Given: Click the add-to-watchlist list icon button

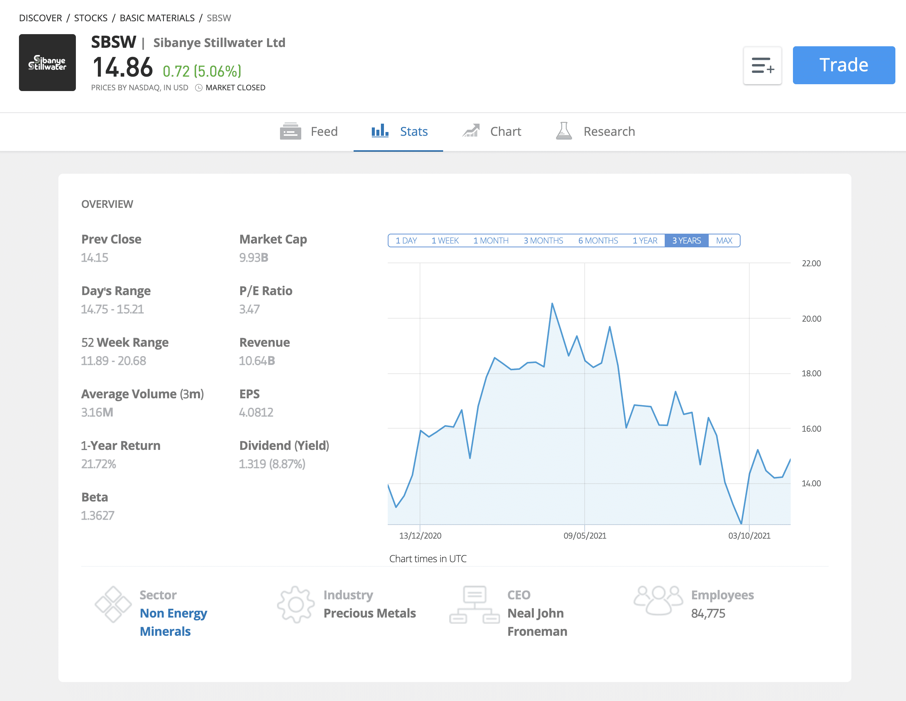Looking at the screenshot, I should (763, 66).
